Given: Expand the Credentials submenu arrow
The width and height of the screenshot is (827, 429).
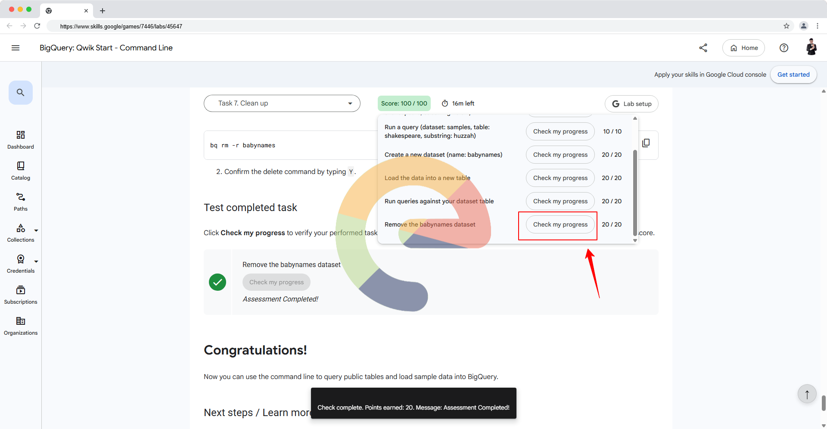Looking at the screenshot, I should pos(36,261).
